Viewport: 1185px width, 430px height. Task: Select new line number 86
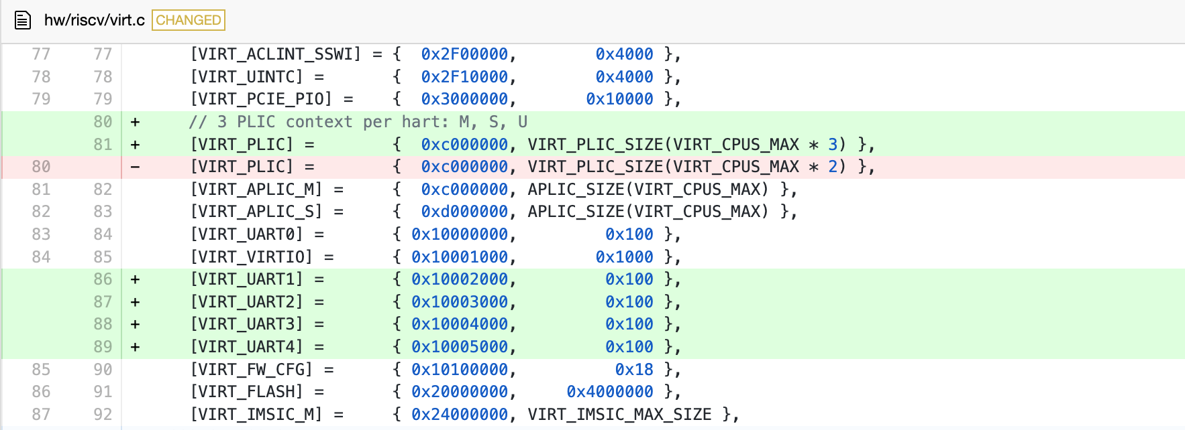[103, 279]
